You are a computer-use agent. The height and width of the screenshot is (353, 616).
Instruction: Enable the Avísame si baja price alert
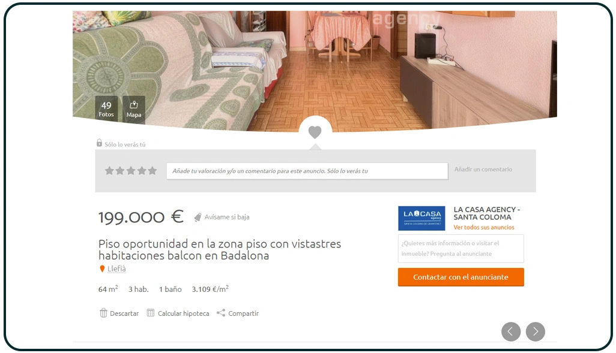point(227,217)
